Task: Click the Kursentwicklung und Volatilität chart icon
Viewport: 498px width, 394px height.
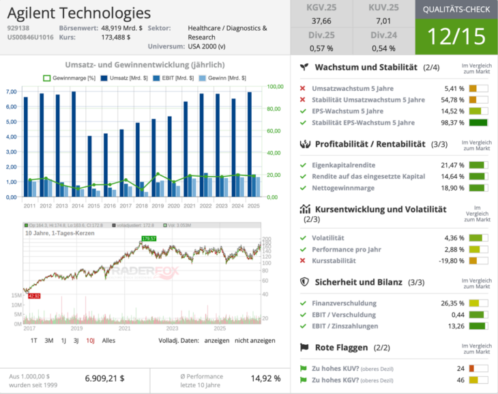Action: point(305,209)
